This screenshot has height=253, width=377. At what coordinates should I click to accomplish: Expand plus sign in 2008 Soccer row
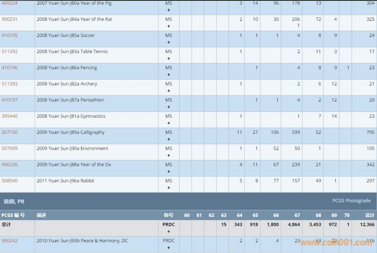(168, 43)
